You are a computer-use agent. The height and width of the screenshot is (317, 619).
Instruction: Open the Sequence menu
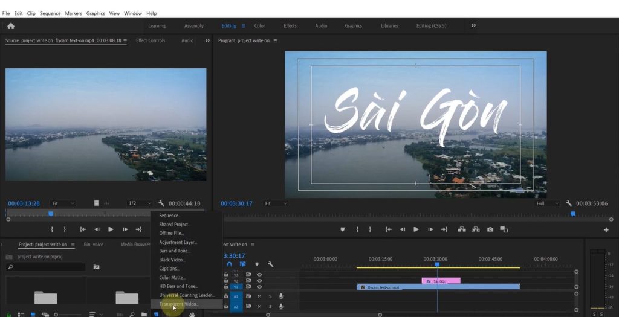(50, 13)
